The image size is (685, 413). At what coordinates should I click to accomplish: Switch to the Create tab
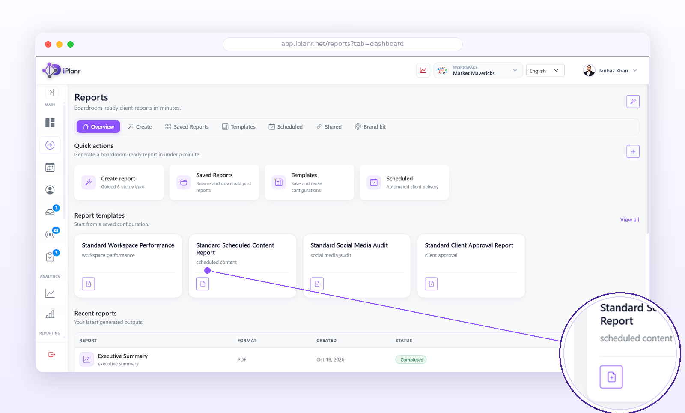tap(140, 127)
